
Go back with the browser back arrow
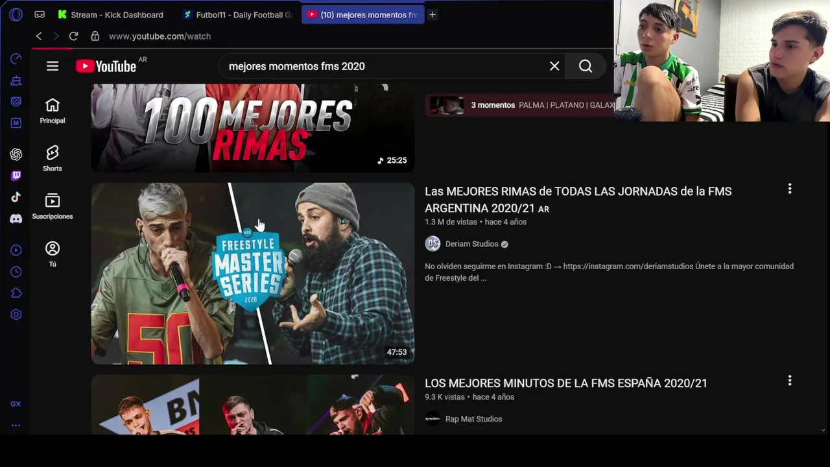[x=39, y=36]
